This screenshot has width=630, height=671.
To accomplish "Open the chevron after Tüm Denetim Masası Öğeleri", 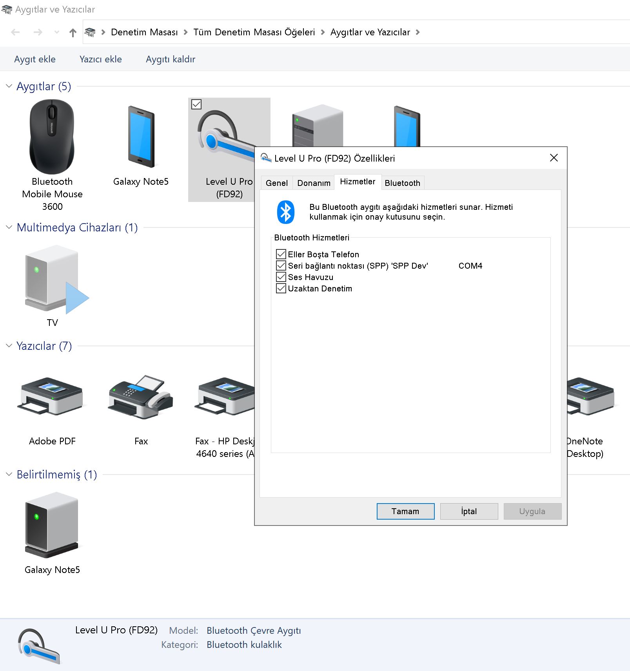I will pos(323,32).
